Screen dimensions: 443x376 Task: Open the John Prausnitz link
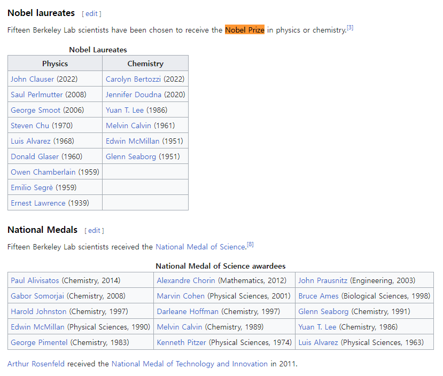pyautogui.click(x=323, y=280)
